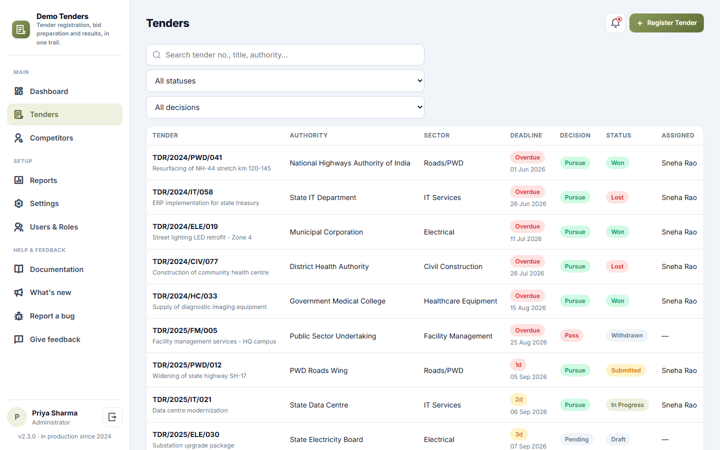Open the All decisions dropdown
Viewport: 720px width, 450px height.
285,107
